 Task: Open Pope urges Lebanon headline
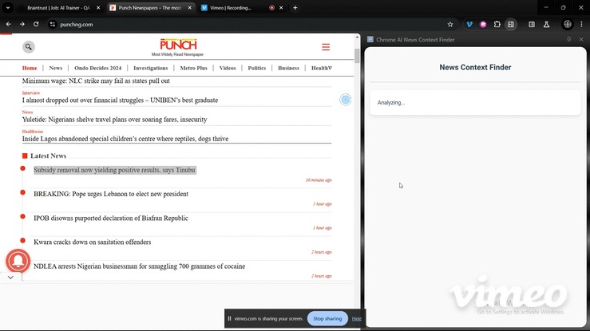coord(111,194)
